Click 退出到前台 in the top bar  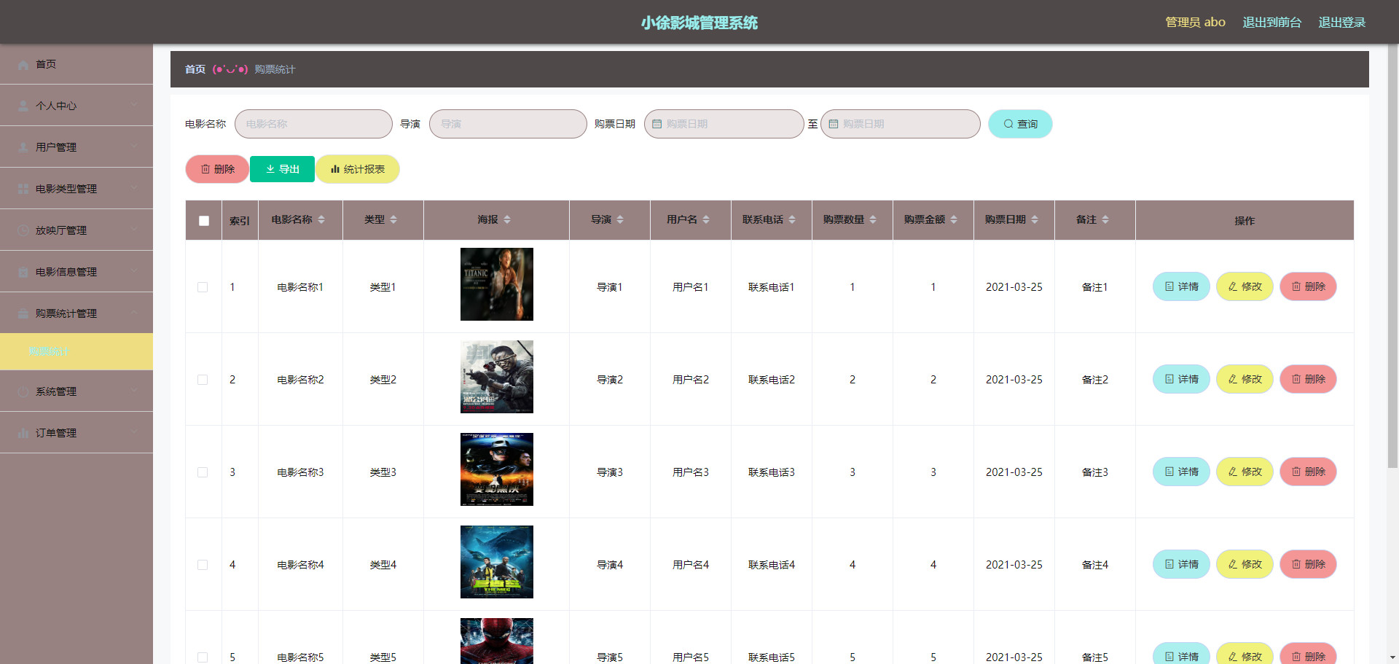coord(1271,23)
